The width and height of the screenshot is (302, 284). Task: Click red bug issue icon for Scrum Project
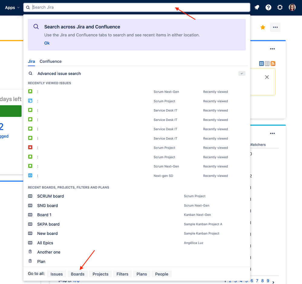[30, 147]
